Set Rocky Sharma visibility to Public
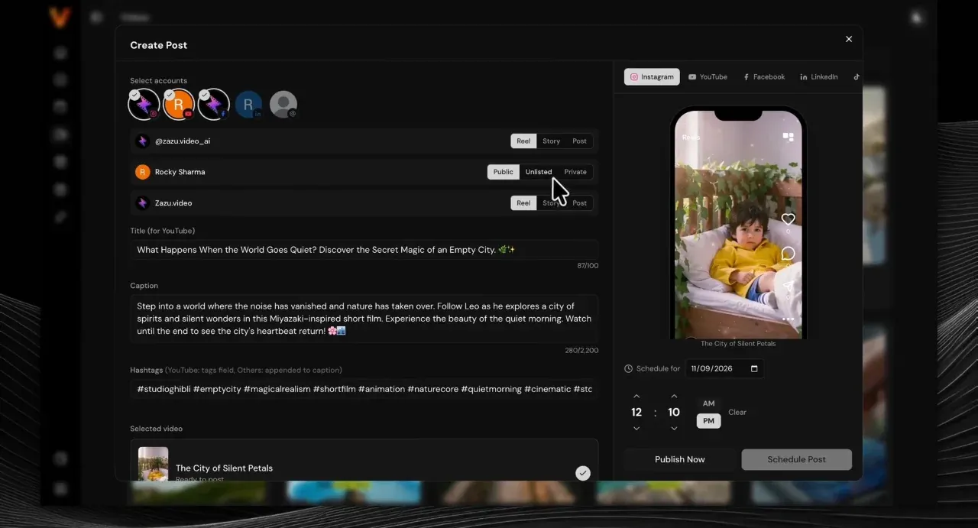 (504, 172)
